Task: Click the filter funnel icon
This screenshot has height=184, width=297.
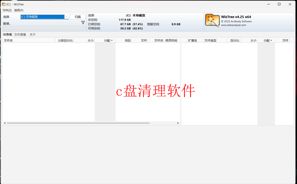Action: coord(83,23)
